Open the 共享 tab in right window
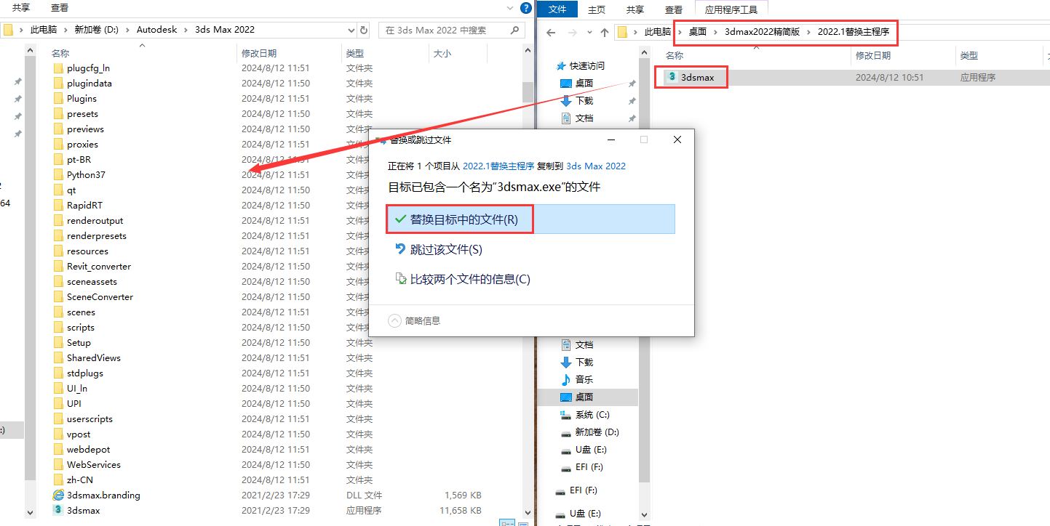 coord(635,9)
